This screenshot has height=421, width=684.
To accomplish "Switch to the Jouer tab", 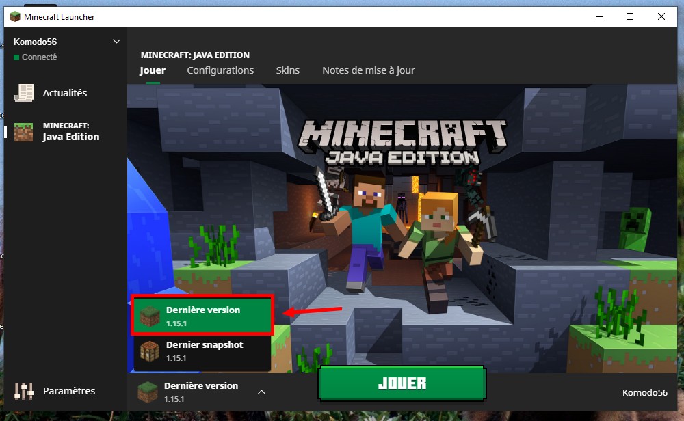I will coord(153,70).
